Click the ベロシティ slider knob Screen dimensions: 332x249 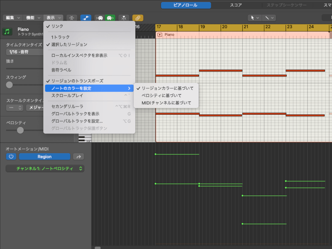tap(20, 130)
